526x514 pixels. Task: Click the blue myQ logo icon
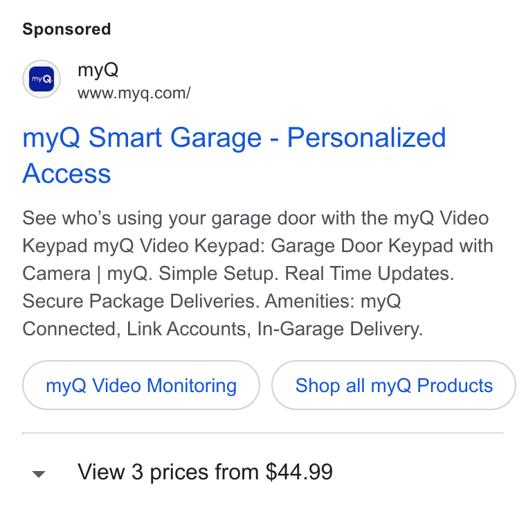pos(42,79)
